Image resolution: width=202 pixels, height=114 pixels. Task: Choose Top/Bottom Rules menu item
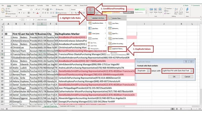pos(97,23)
